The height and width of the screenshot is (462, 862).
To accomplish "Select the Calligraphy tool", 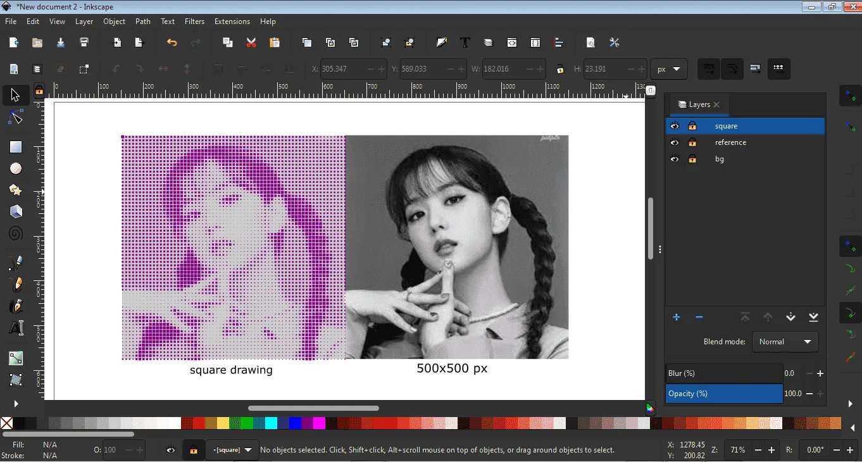I will [16, 306].
